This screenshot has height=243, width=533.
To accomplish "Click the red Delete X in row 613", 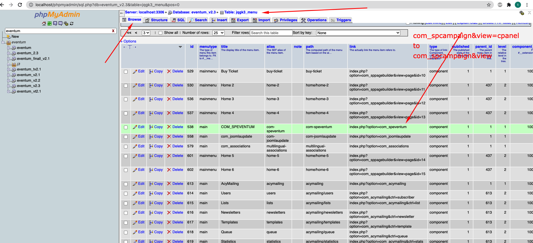I will [169, 184].
